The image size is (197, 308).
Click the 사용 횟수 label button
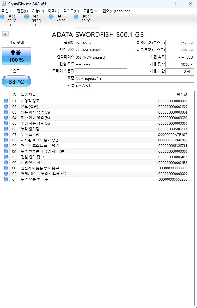point(157,64)
